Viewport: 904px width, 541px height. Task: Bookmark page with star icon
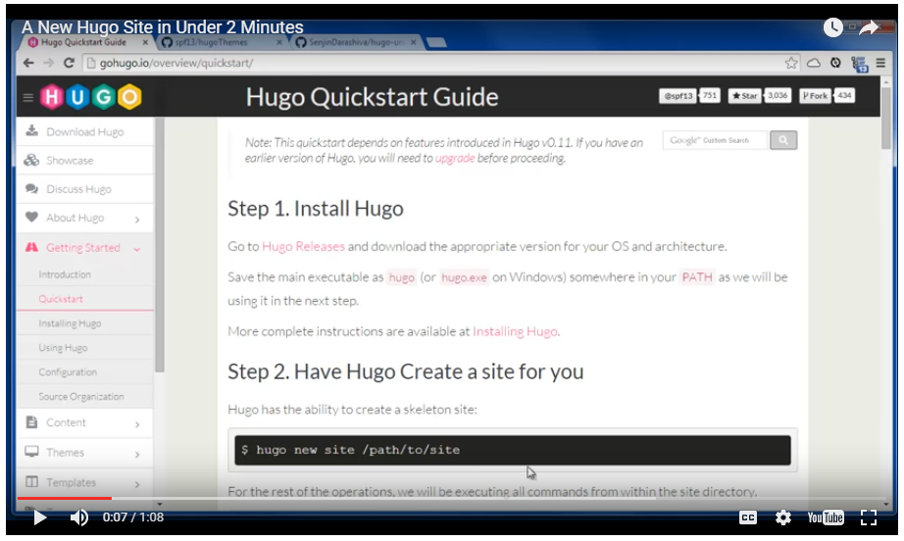791,63
